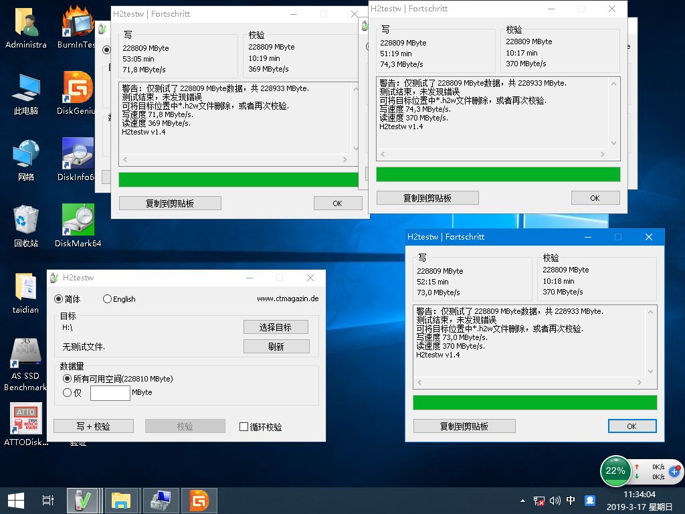
Task: Click the H2testw taskbar icon
Action: (83, 500)
